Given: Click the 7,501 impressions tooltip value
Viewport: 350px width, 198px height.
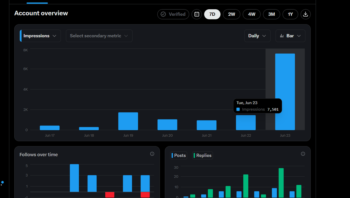Looking at the screenshot, I should pos(273,109).
